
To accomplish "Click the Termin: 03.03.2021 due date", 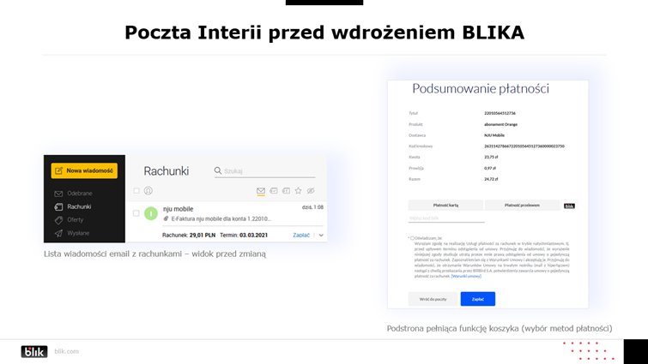I will [x=244, y=235].
